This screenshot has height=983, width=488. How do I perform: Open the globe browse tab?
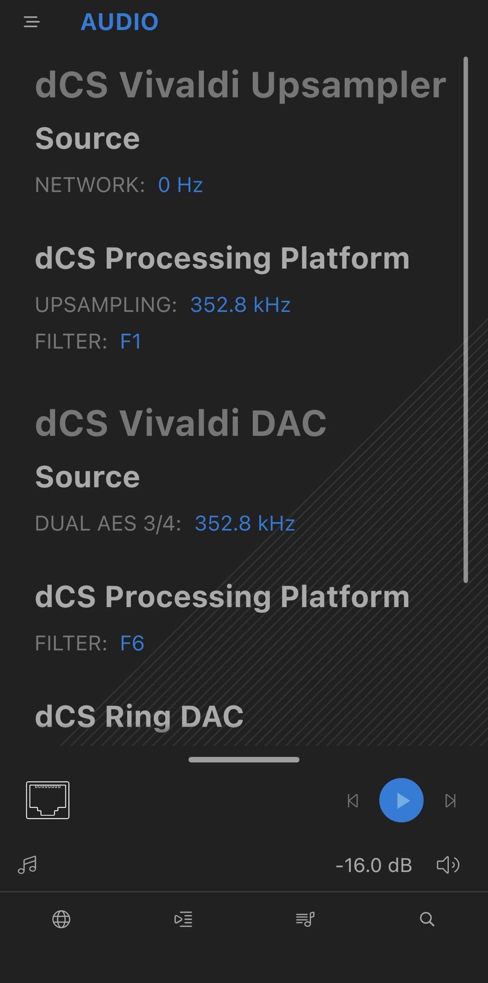[61, 919]
